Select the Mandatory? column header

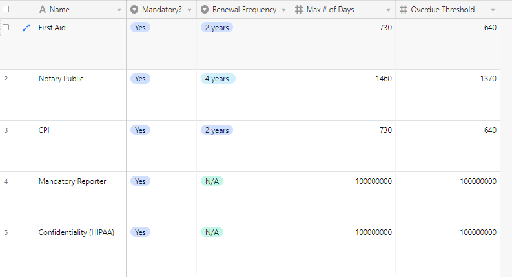tap(161, 9)
